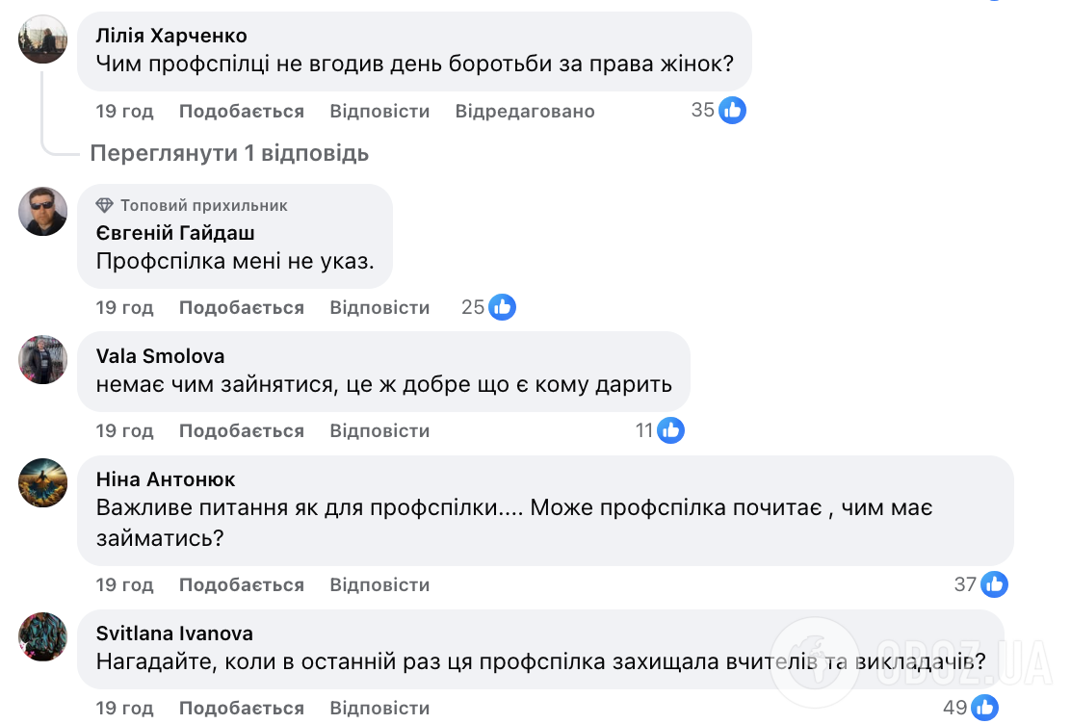Open Svitlana Ivanova's profile picture
Viewport: 1071px width, 724px height.
click(42, 637)
